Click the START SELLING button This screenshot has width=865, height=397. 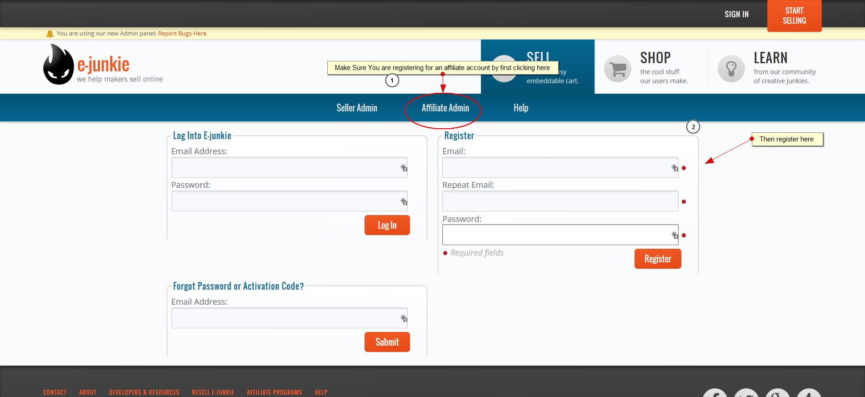(x=794, y=15)
